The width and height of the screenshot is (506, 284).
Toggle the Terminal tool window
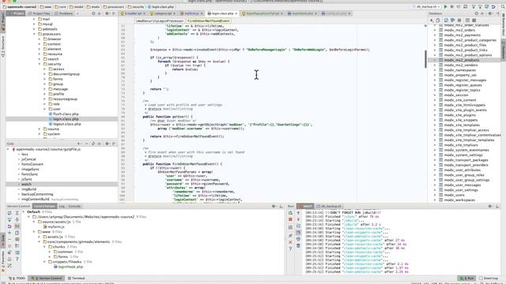tap(76, 278)
